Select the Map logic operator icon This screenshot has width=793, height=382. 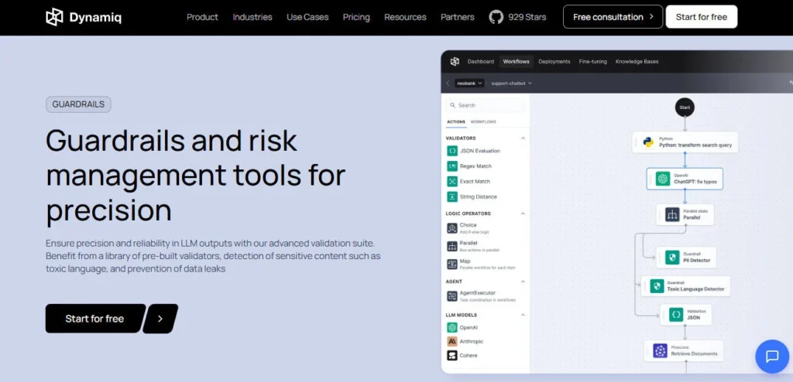tap(452, 264)
